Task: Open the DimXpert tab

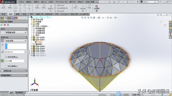Action: tap(65, 14)
